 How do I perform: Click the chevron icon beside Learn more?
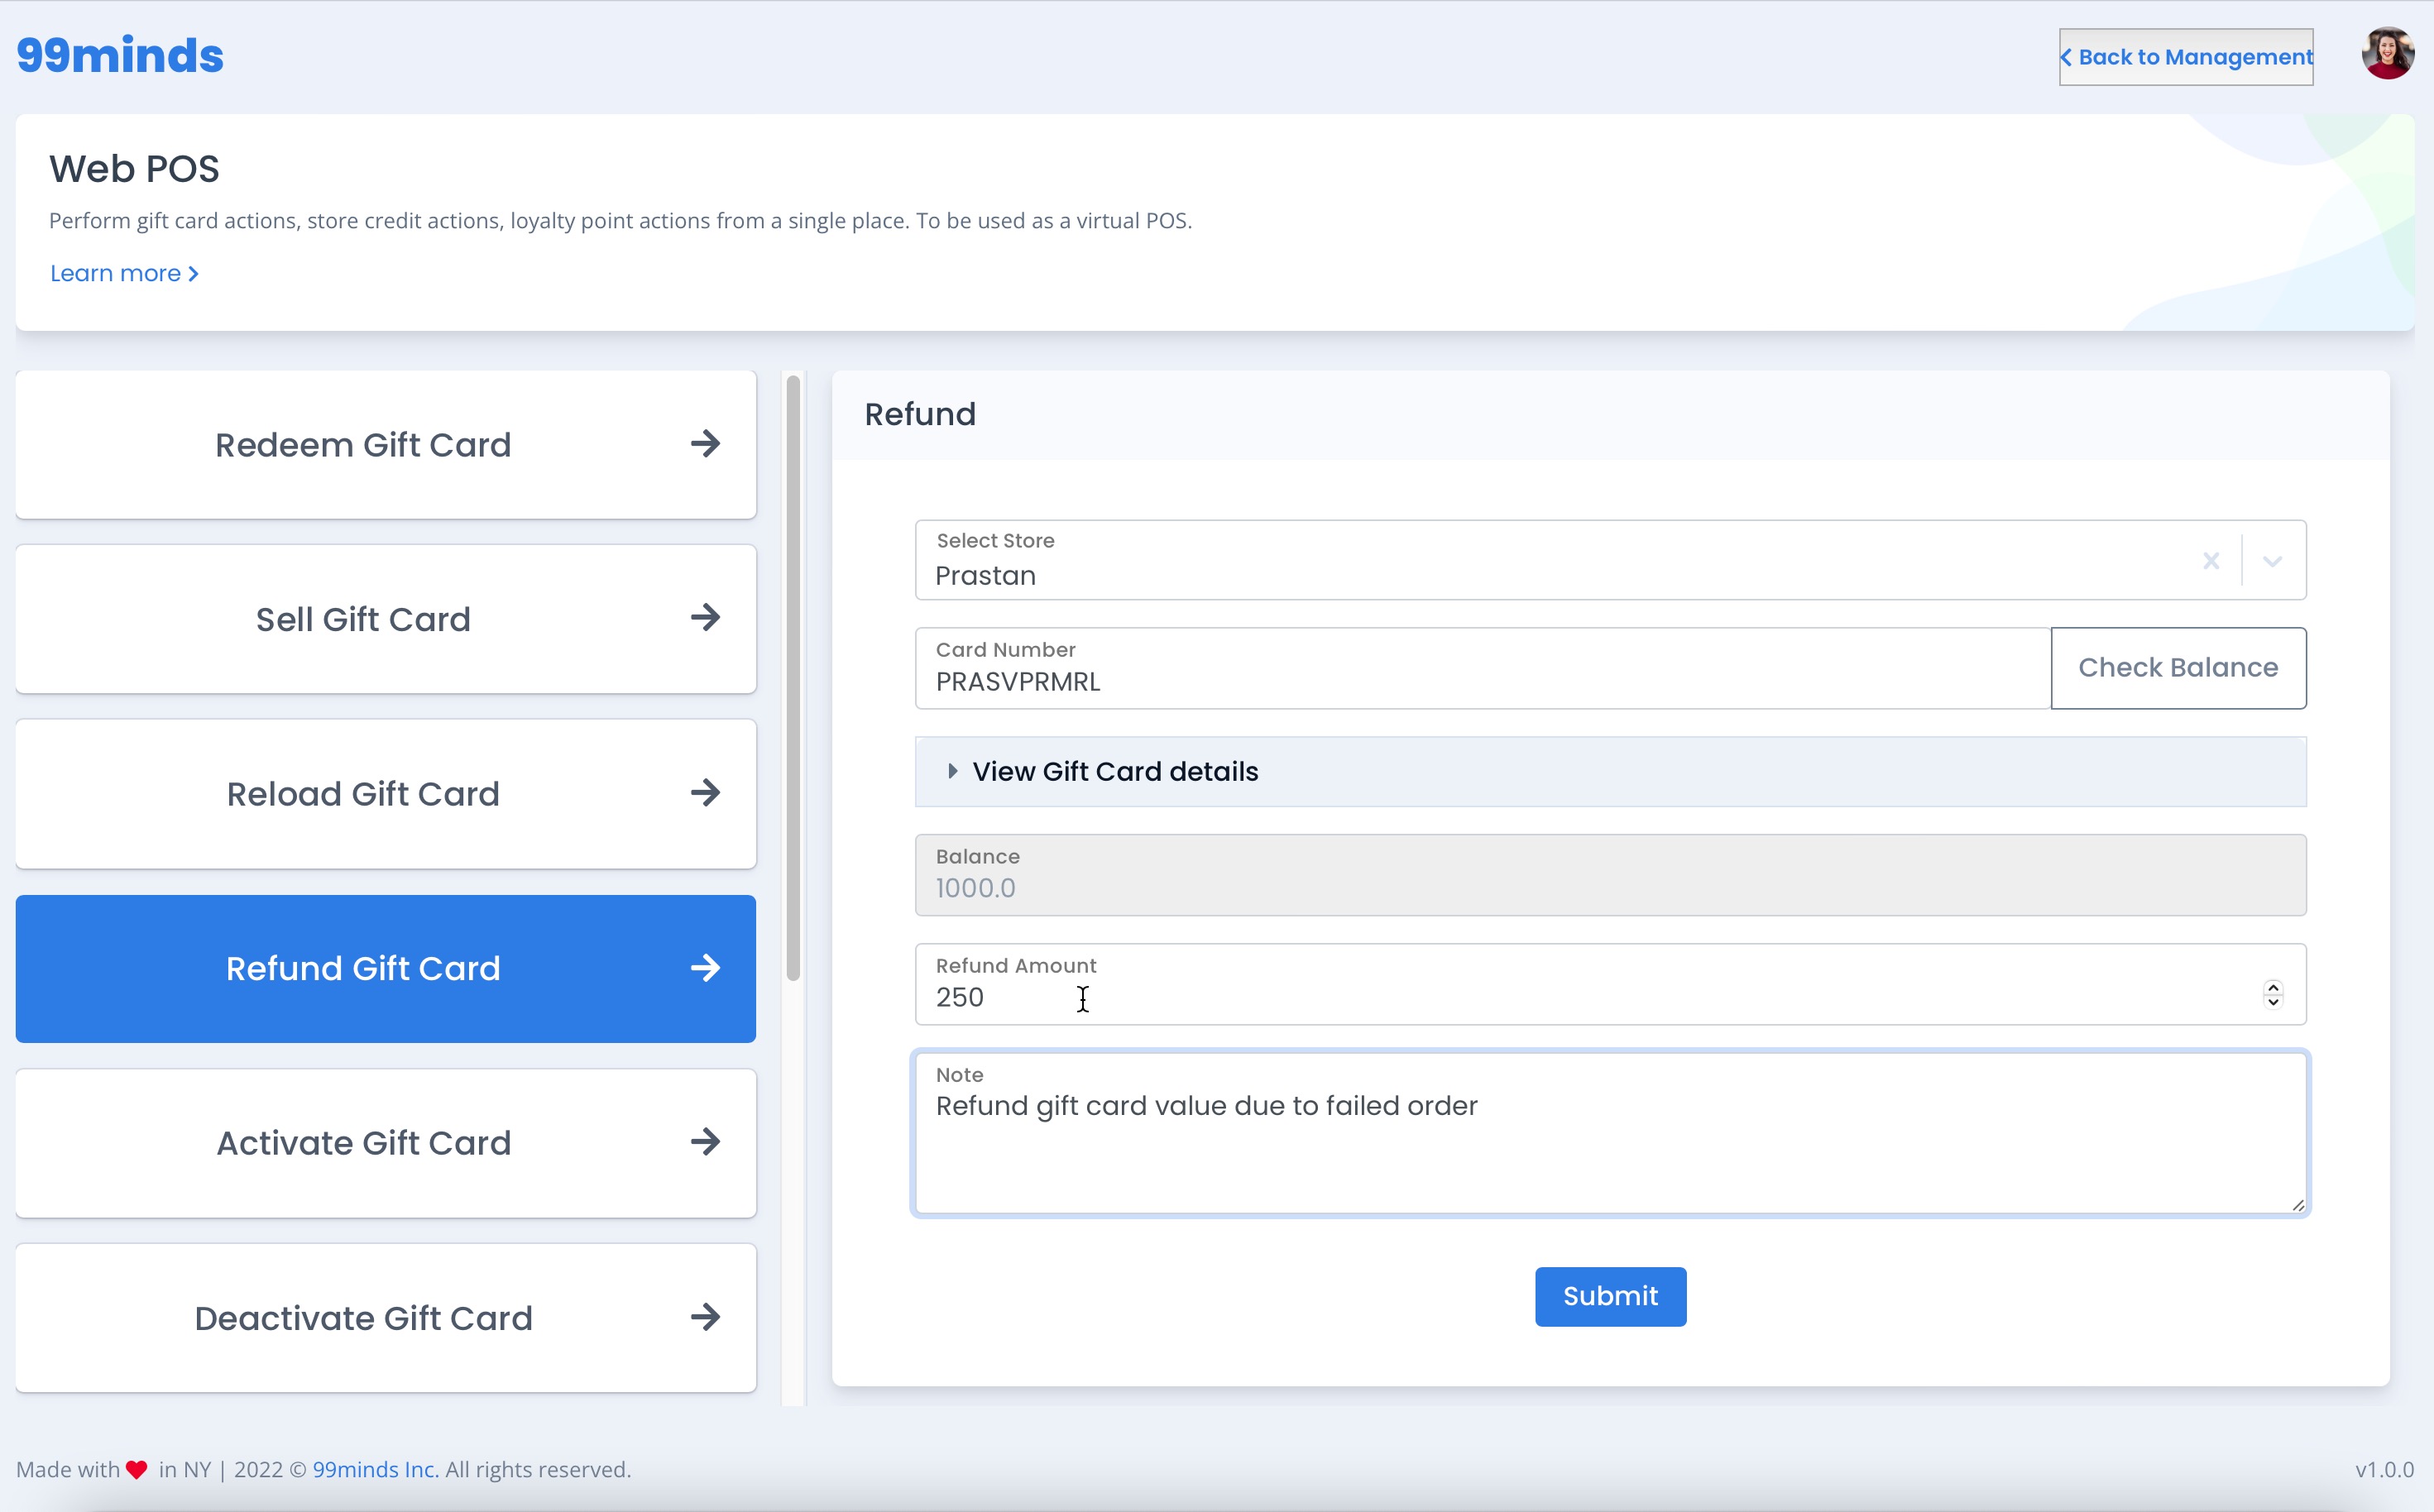193,274
